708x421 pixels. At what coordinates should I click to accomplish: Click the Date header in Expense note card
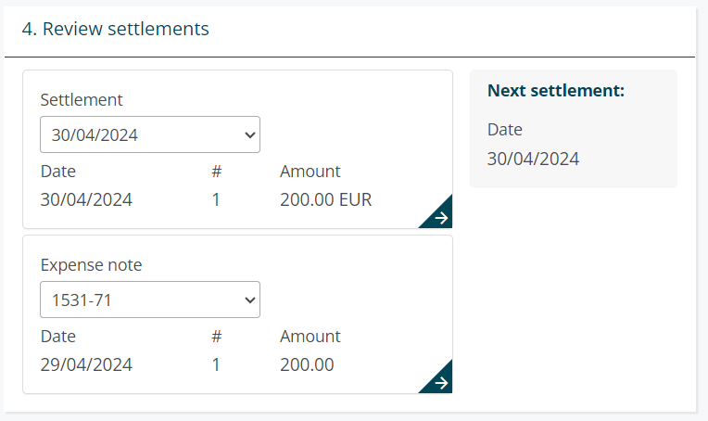pyautogui.click(x=58, y=337)
